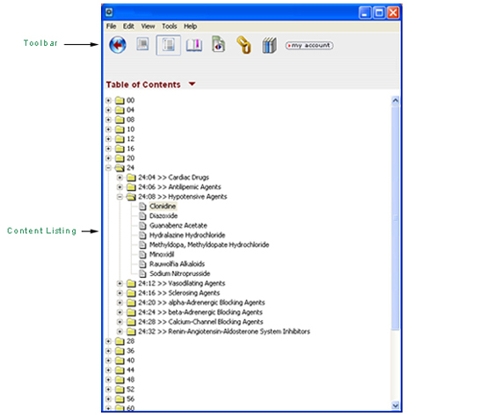Click the single page view toolbar icon
Screen dimensions: 501x416
pyautogui.click(x=142, y=44)
